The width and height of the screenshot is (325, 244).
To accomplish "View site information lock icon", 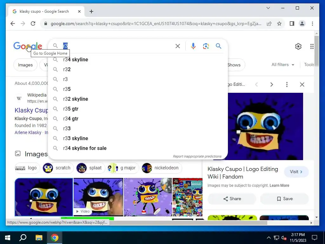I will (46, 24).
